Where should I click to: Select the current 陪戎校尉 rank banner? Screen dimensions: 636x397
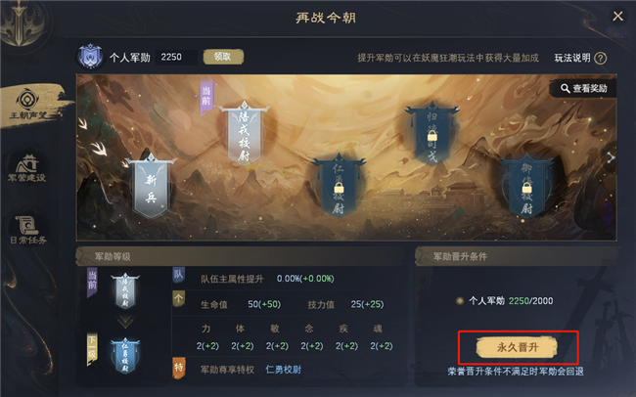pos(245,134)
